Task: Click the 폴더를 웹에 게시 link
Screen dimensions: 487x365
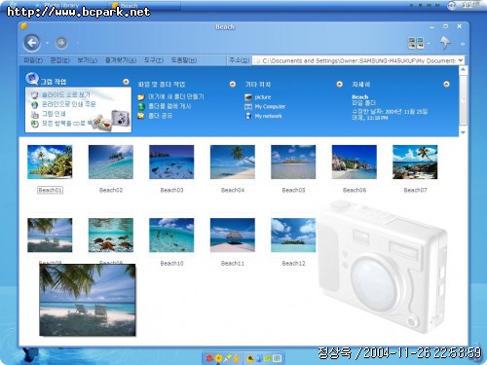Action: coord(169,106)
